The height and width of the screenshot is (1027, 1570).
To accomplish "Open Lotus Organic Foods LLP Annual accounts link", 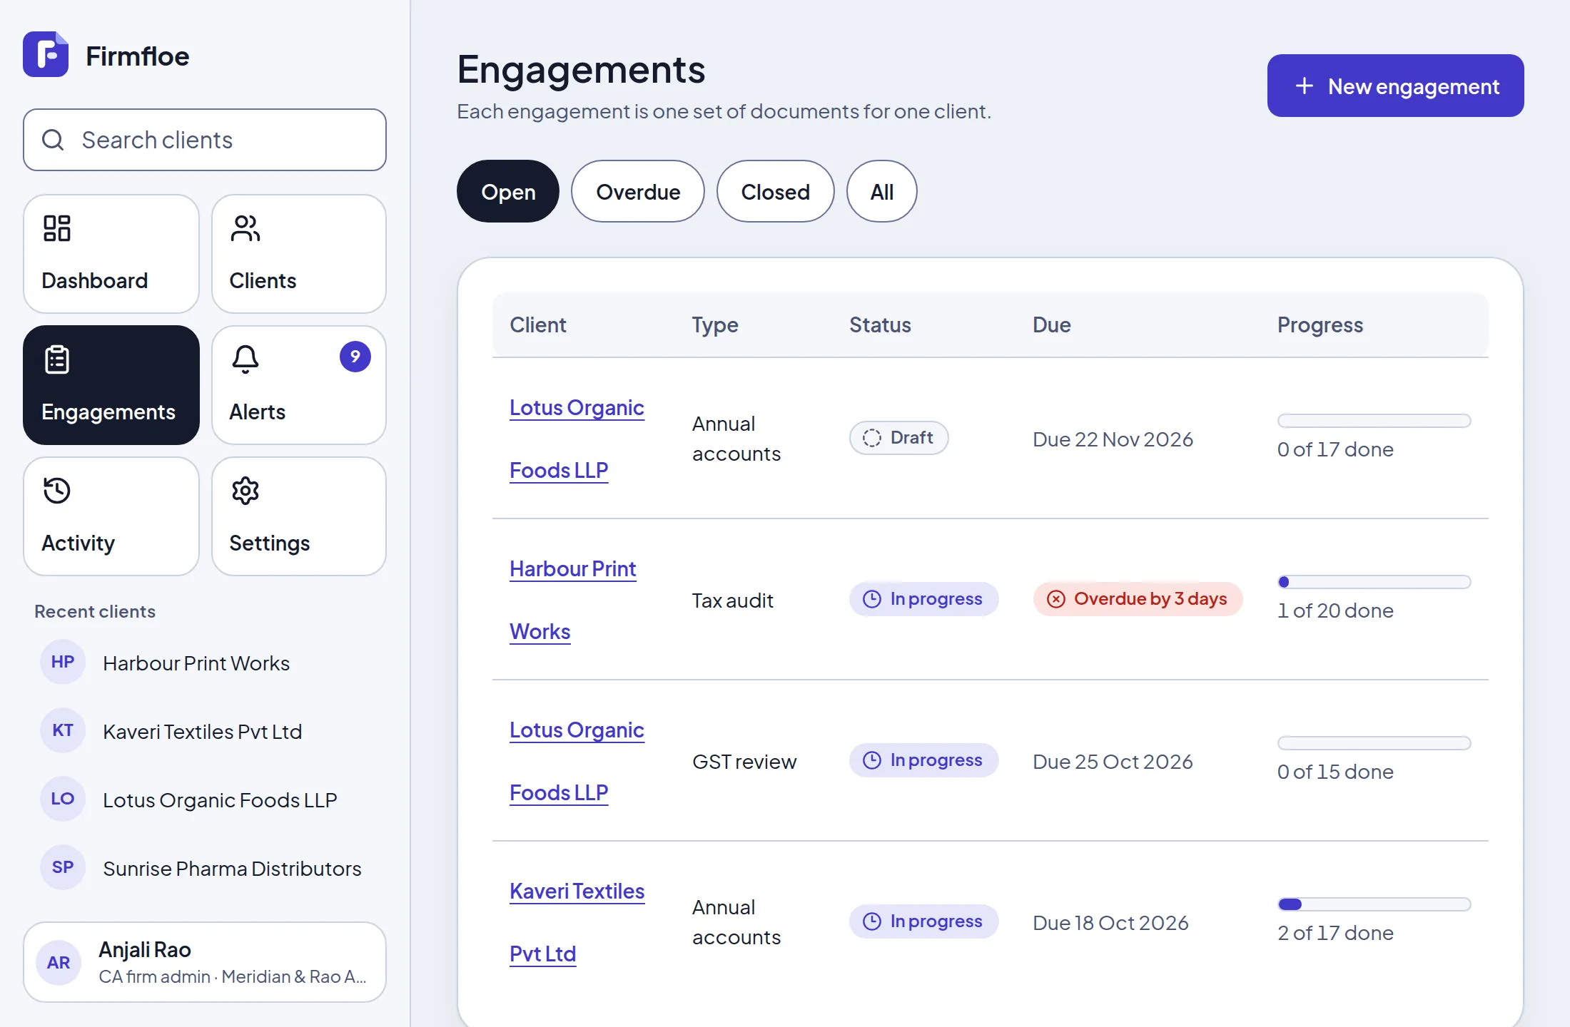I will click(577, 439).
